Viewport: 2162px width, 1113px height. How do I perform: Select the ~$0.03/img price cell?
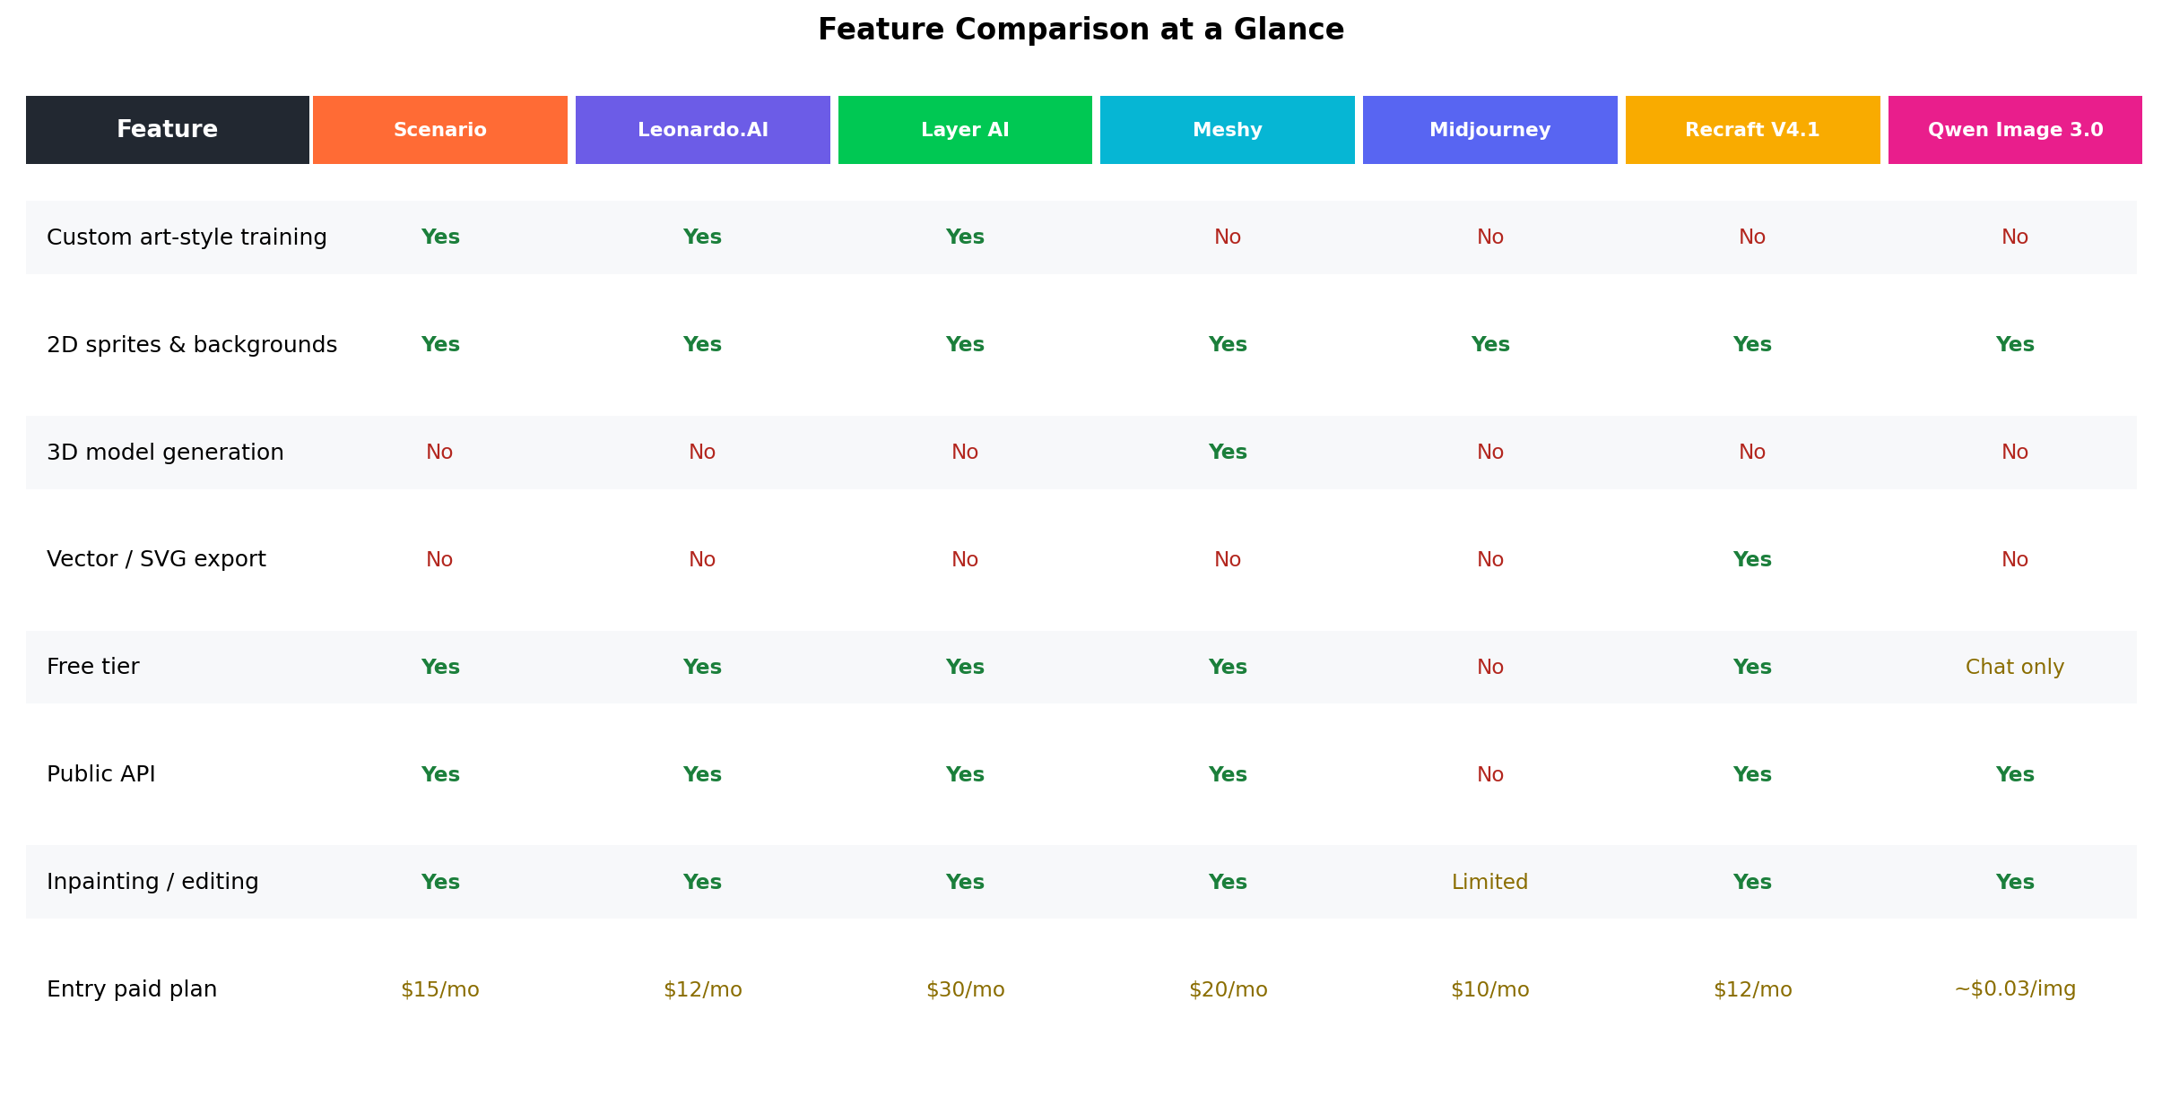pos(2015,989)
